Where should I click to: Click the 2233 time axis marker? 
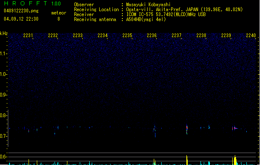[78, 35]
